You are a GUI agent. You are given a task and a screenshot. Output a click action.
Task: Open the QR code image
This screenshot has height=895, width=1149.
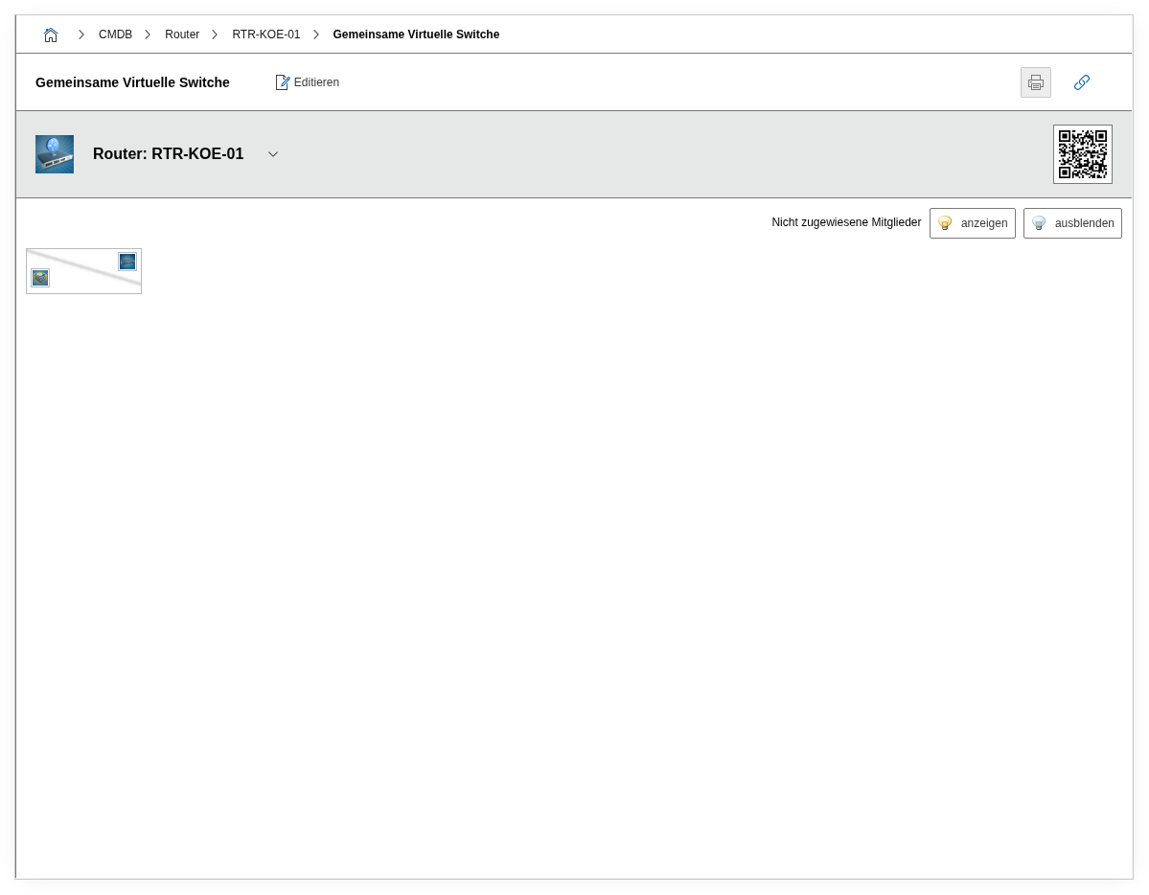pos(1082,154)
